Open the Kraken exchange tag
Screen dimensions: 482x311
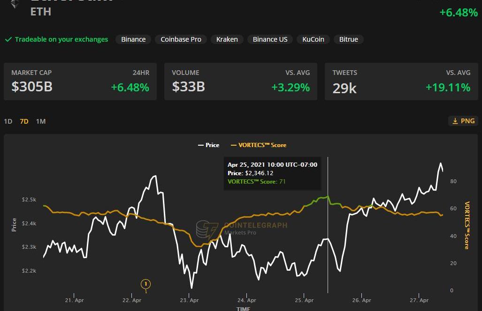tap(227, 39)
